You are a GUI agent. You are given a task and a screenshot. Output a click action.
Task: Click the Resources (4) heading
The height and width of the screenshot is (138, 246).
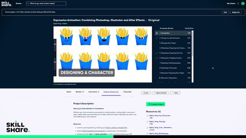pos(153,112)
